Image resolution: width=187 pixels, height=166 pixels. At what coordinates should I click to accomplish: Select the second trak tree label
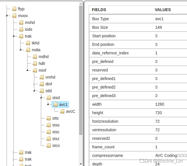coord(28,152)
